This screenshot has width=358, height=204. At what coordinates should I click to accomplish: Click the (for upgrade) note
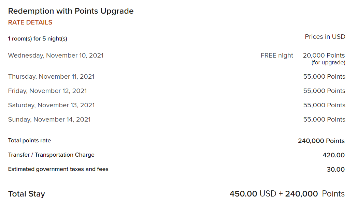pyautogui.click(x=328, y=62)
